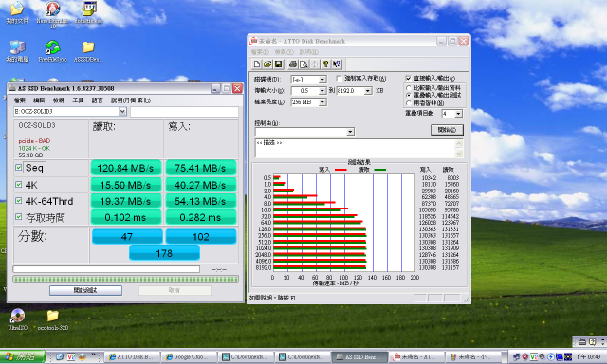Toggle the 存取時間 test checkbox
Viewport: 607px width, 364px height.
tap(18, 217)
